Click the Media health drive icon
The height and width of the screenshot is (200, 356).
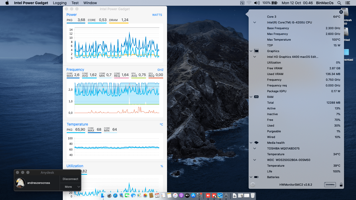[256, 142]
